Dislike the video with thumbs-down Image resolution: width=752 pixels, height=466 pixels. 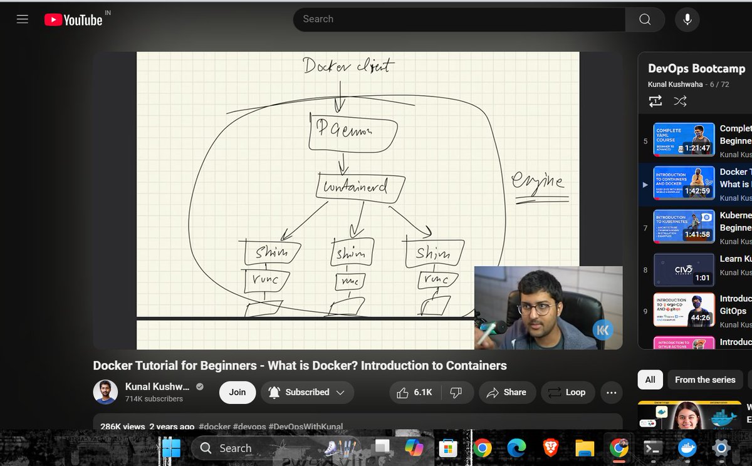pyautogui.click(x=456, y=392)
